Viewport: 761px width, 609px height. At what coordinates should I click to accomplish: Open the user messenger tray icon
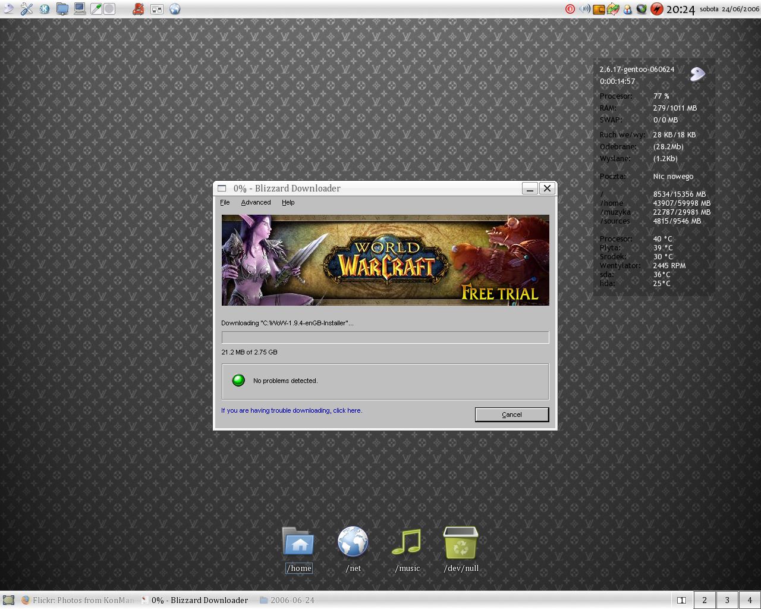click(627, 9)
